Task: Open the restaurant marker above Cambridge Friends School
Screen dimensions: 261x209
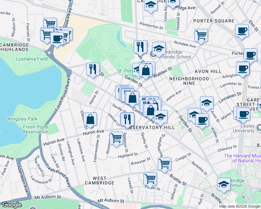Action: (140, 47)
